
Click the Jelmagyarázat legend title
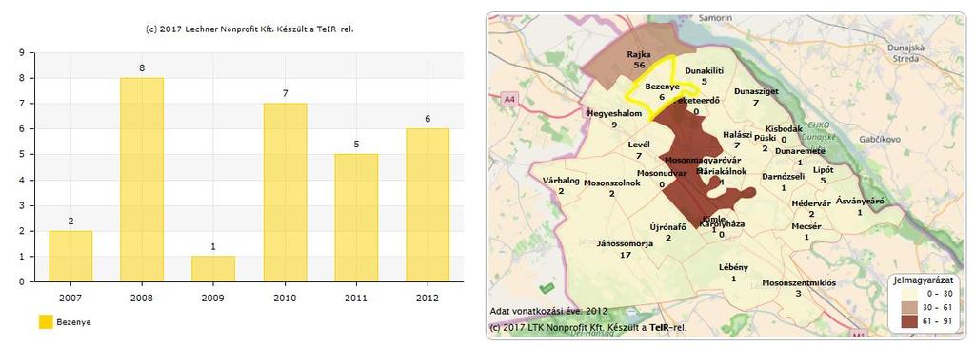(x=924, y=280)
